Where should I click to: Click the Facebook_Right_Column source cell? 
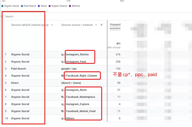point(79,76)
